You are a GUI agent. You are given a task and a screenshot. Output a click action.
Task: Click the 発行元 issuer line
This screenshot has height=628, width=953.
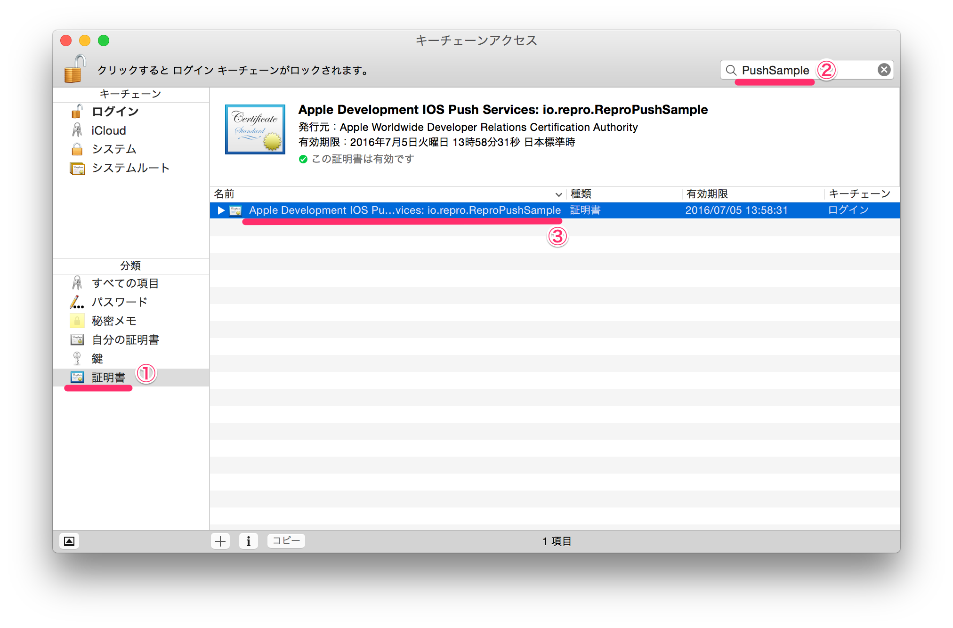pyautogui.click(x=468, y=127)
